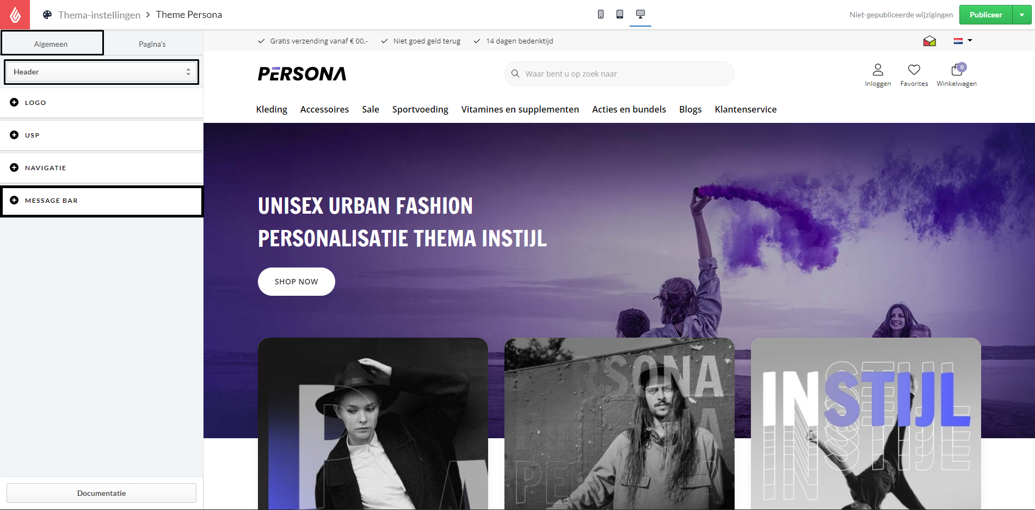Switch to tablet preview icon
This screenshot has height=510, width=1035.
[620, 14]
